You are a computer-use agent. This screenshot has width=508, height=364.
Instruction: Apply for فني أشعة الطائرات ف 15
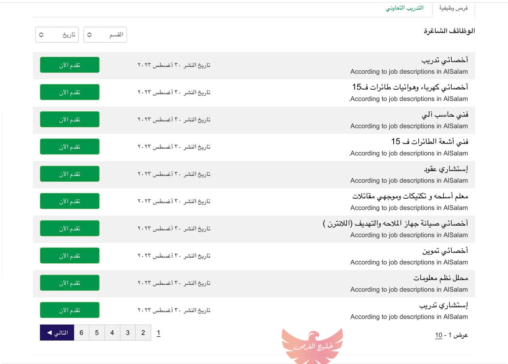coord(69,147)
